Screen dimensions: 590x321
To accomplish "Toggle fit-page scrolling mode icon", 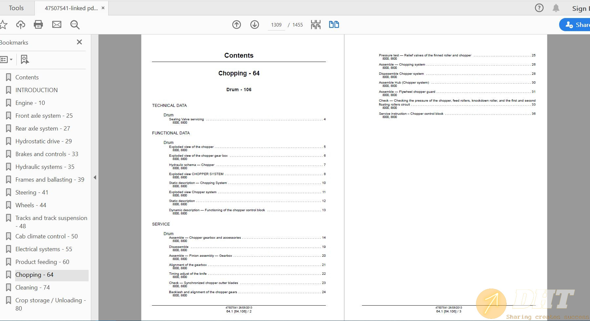I will point(316,25).
